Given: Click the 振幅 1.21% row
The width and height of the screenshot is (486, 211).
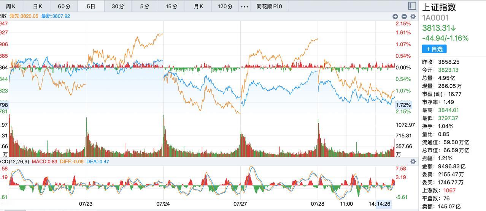Looking at the screenshot, I should point(437,158).
